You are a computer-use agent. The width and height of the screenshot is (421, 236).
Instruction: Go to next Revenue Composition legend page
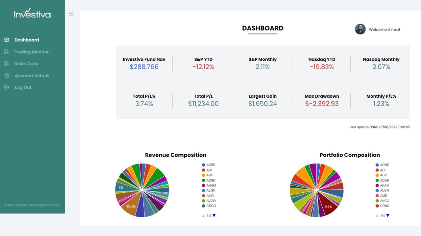(214, 215)
